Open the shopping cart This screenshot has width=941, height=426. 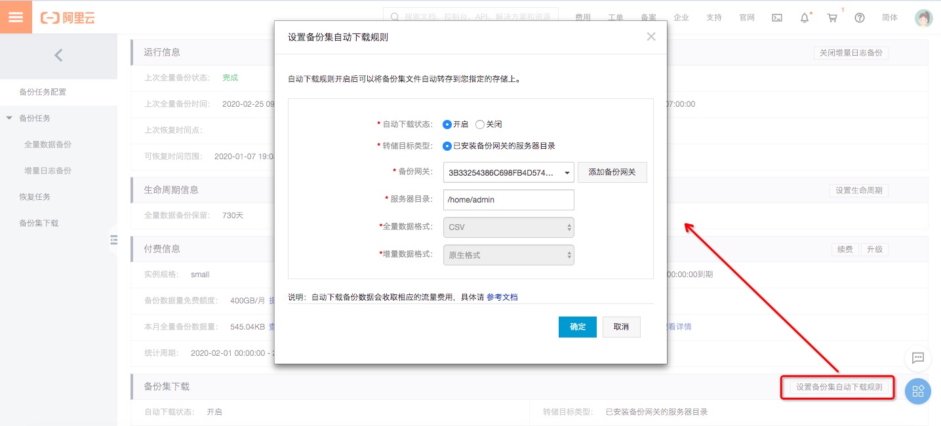pyautogui.click(x=832, y=18)
